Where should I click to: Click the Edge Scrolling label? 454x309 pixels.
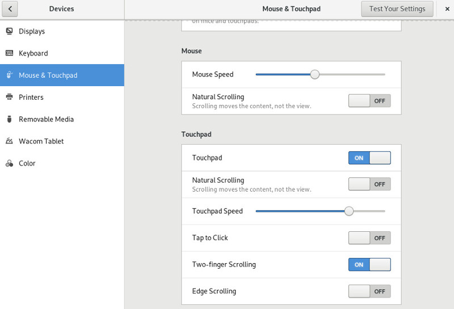click(x=214, y=291)
